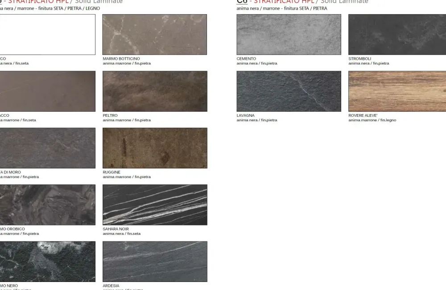The image size is (446, 290).
Task: Choose the Cemento grey stone swatch
Action: 289,34
